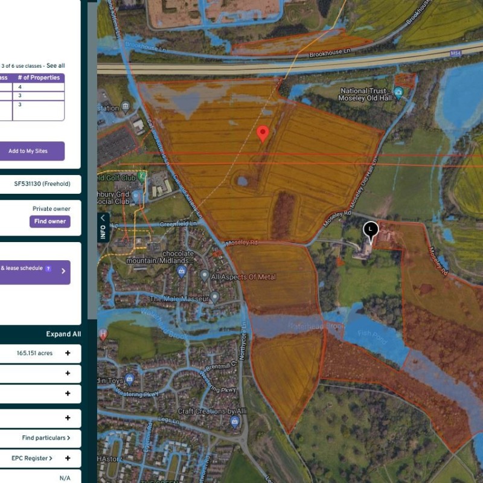Open the lease schedule purple bar

click(35, 272)
